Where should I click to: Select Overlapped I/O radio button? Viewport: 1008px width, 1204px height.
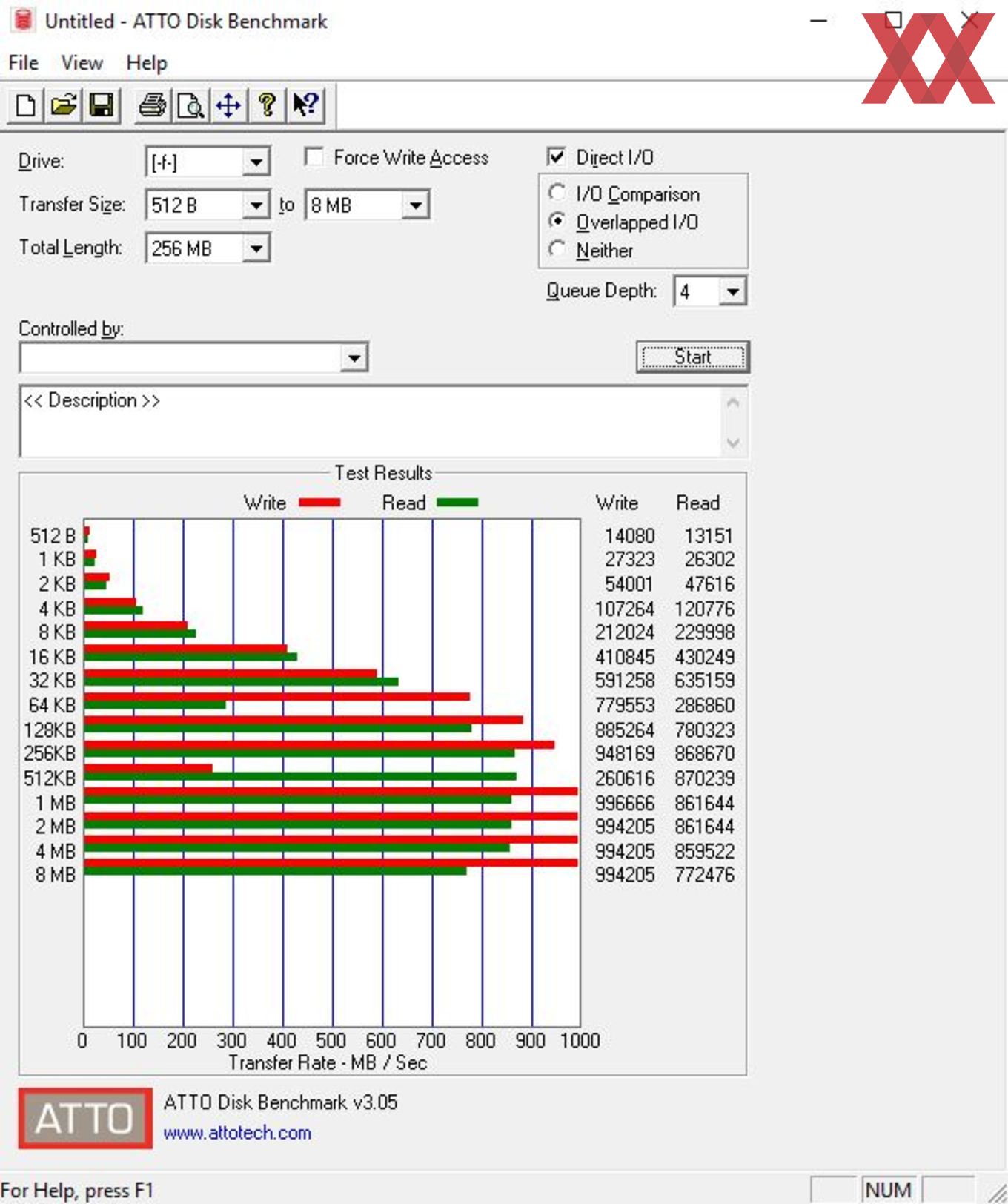[x=557, y=221]
